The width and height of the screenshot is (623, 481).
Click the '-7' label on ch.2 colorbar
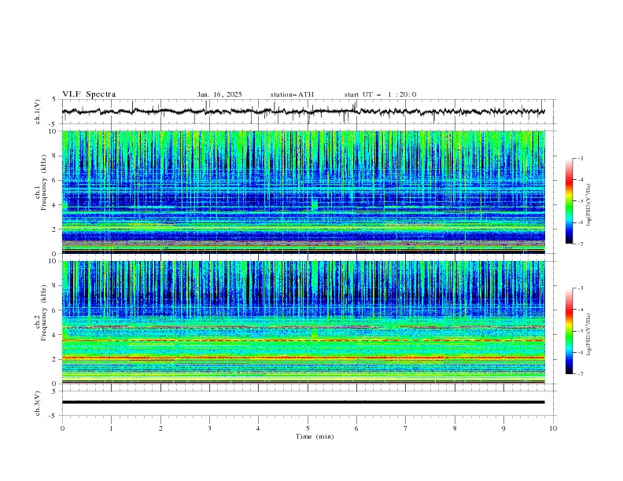tap(580, 374)
